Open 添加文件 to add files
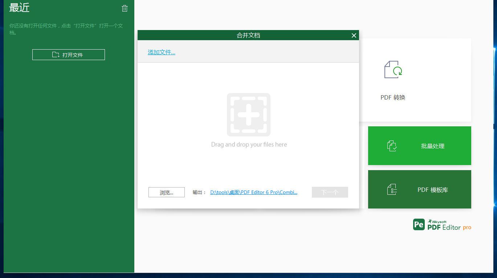The height and width of the screenshot is (278, 497). 161,52
